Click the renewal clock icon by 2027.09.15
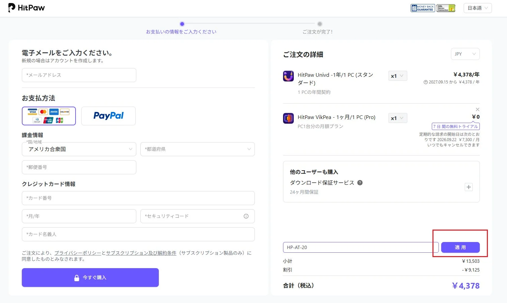Viewport: 507px width, 303px height. [426, 82]
